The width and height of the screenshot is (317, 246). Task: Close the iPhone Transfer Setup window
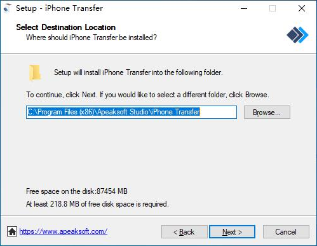302,8
